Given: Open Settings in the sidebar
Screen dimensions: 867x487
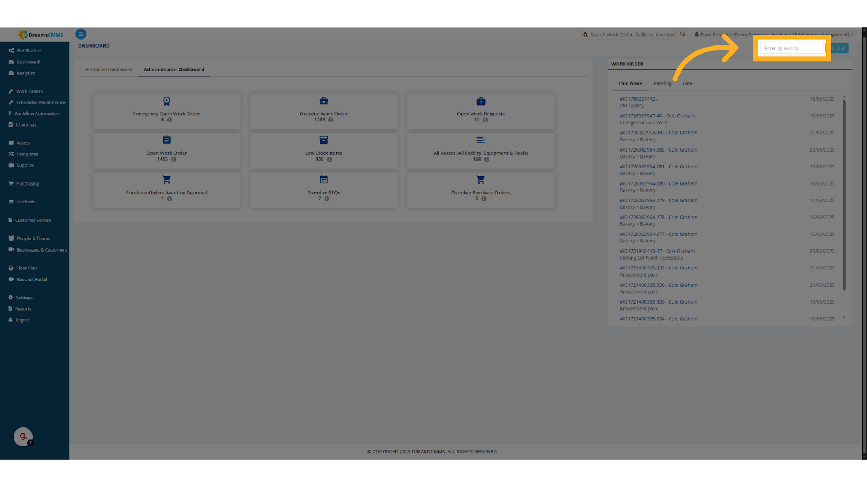Looking at the screenshot, I should (x=24, y=298).
